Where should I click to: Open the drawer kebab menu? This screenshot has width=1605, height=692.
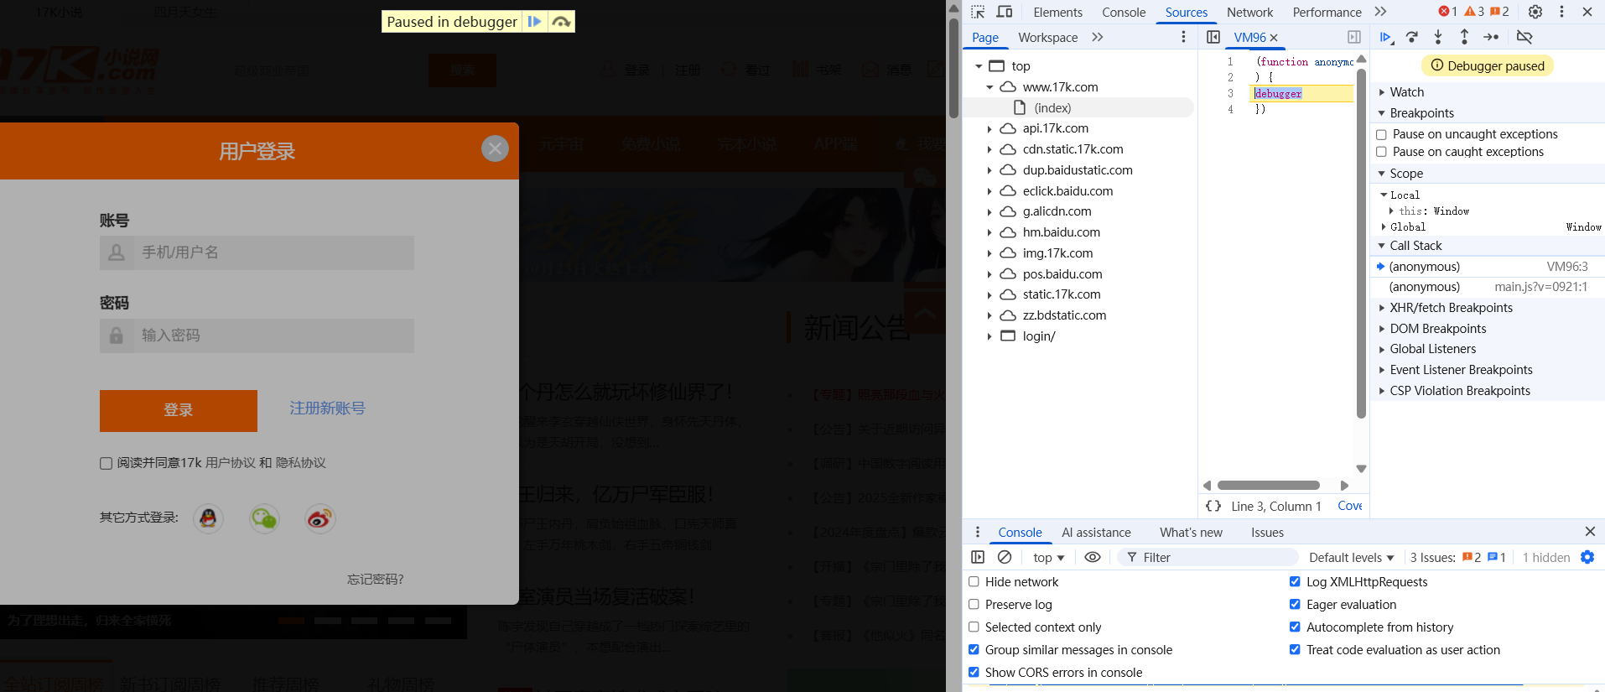[x=978, y=532]
